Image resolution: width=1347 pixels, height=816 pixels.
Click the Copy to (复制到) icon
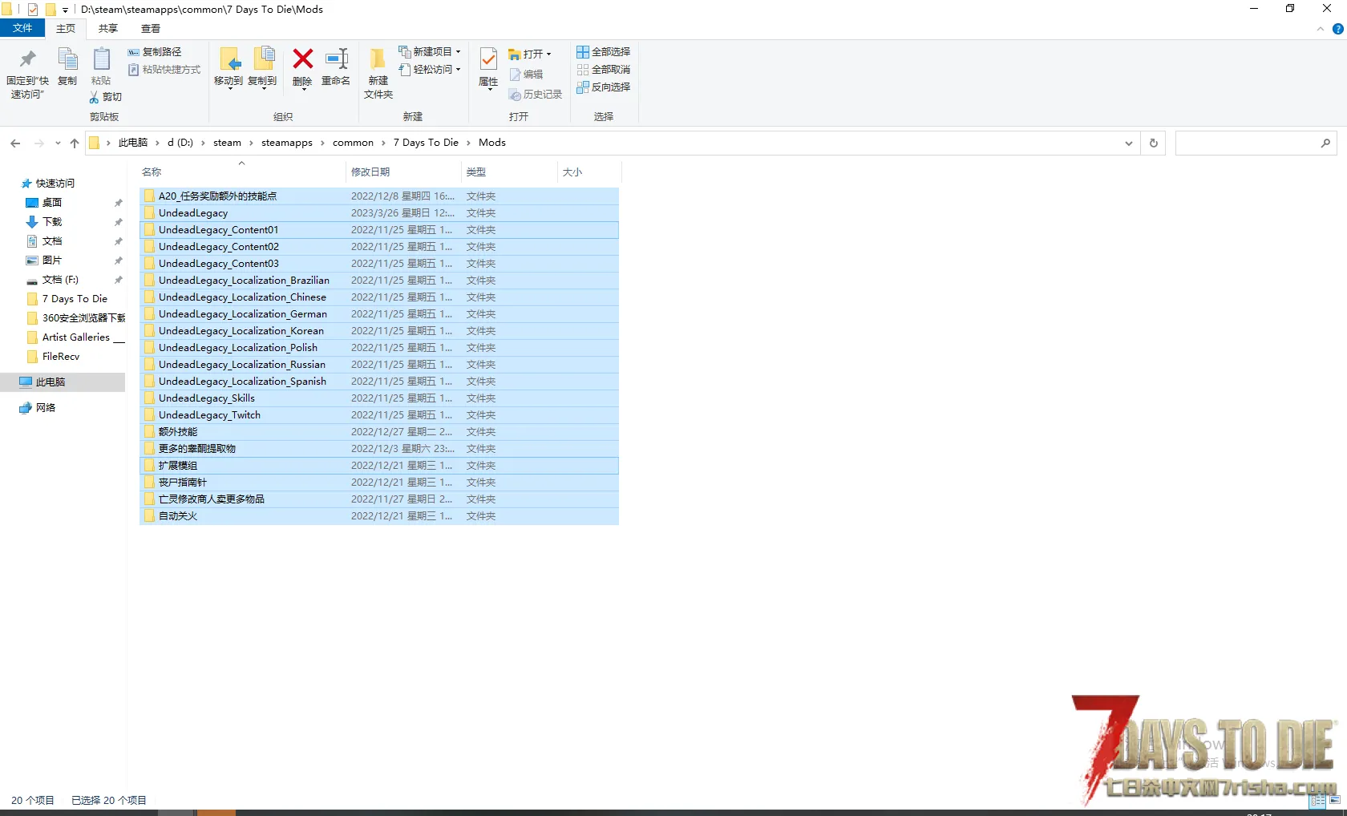point(262,60)
